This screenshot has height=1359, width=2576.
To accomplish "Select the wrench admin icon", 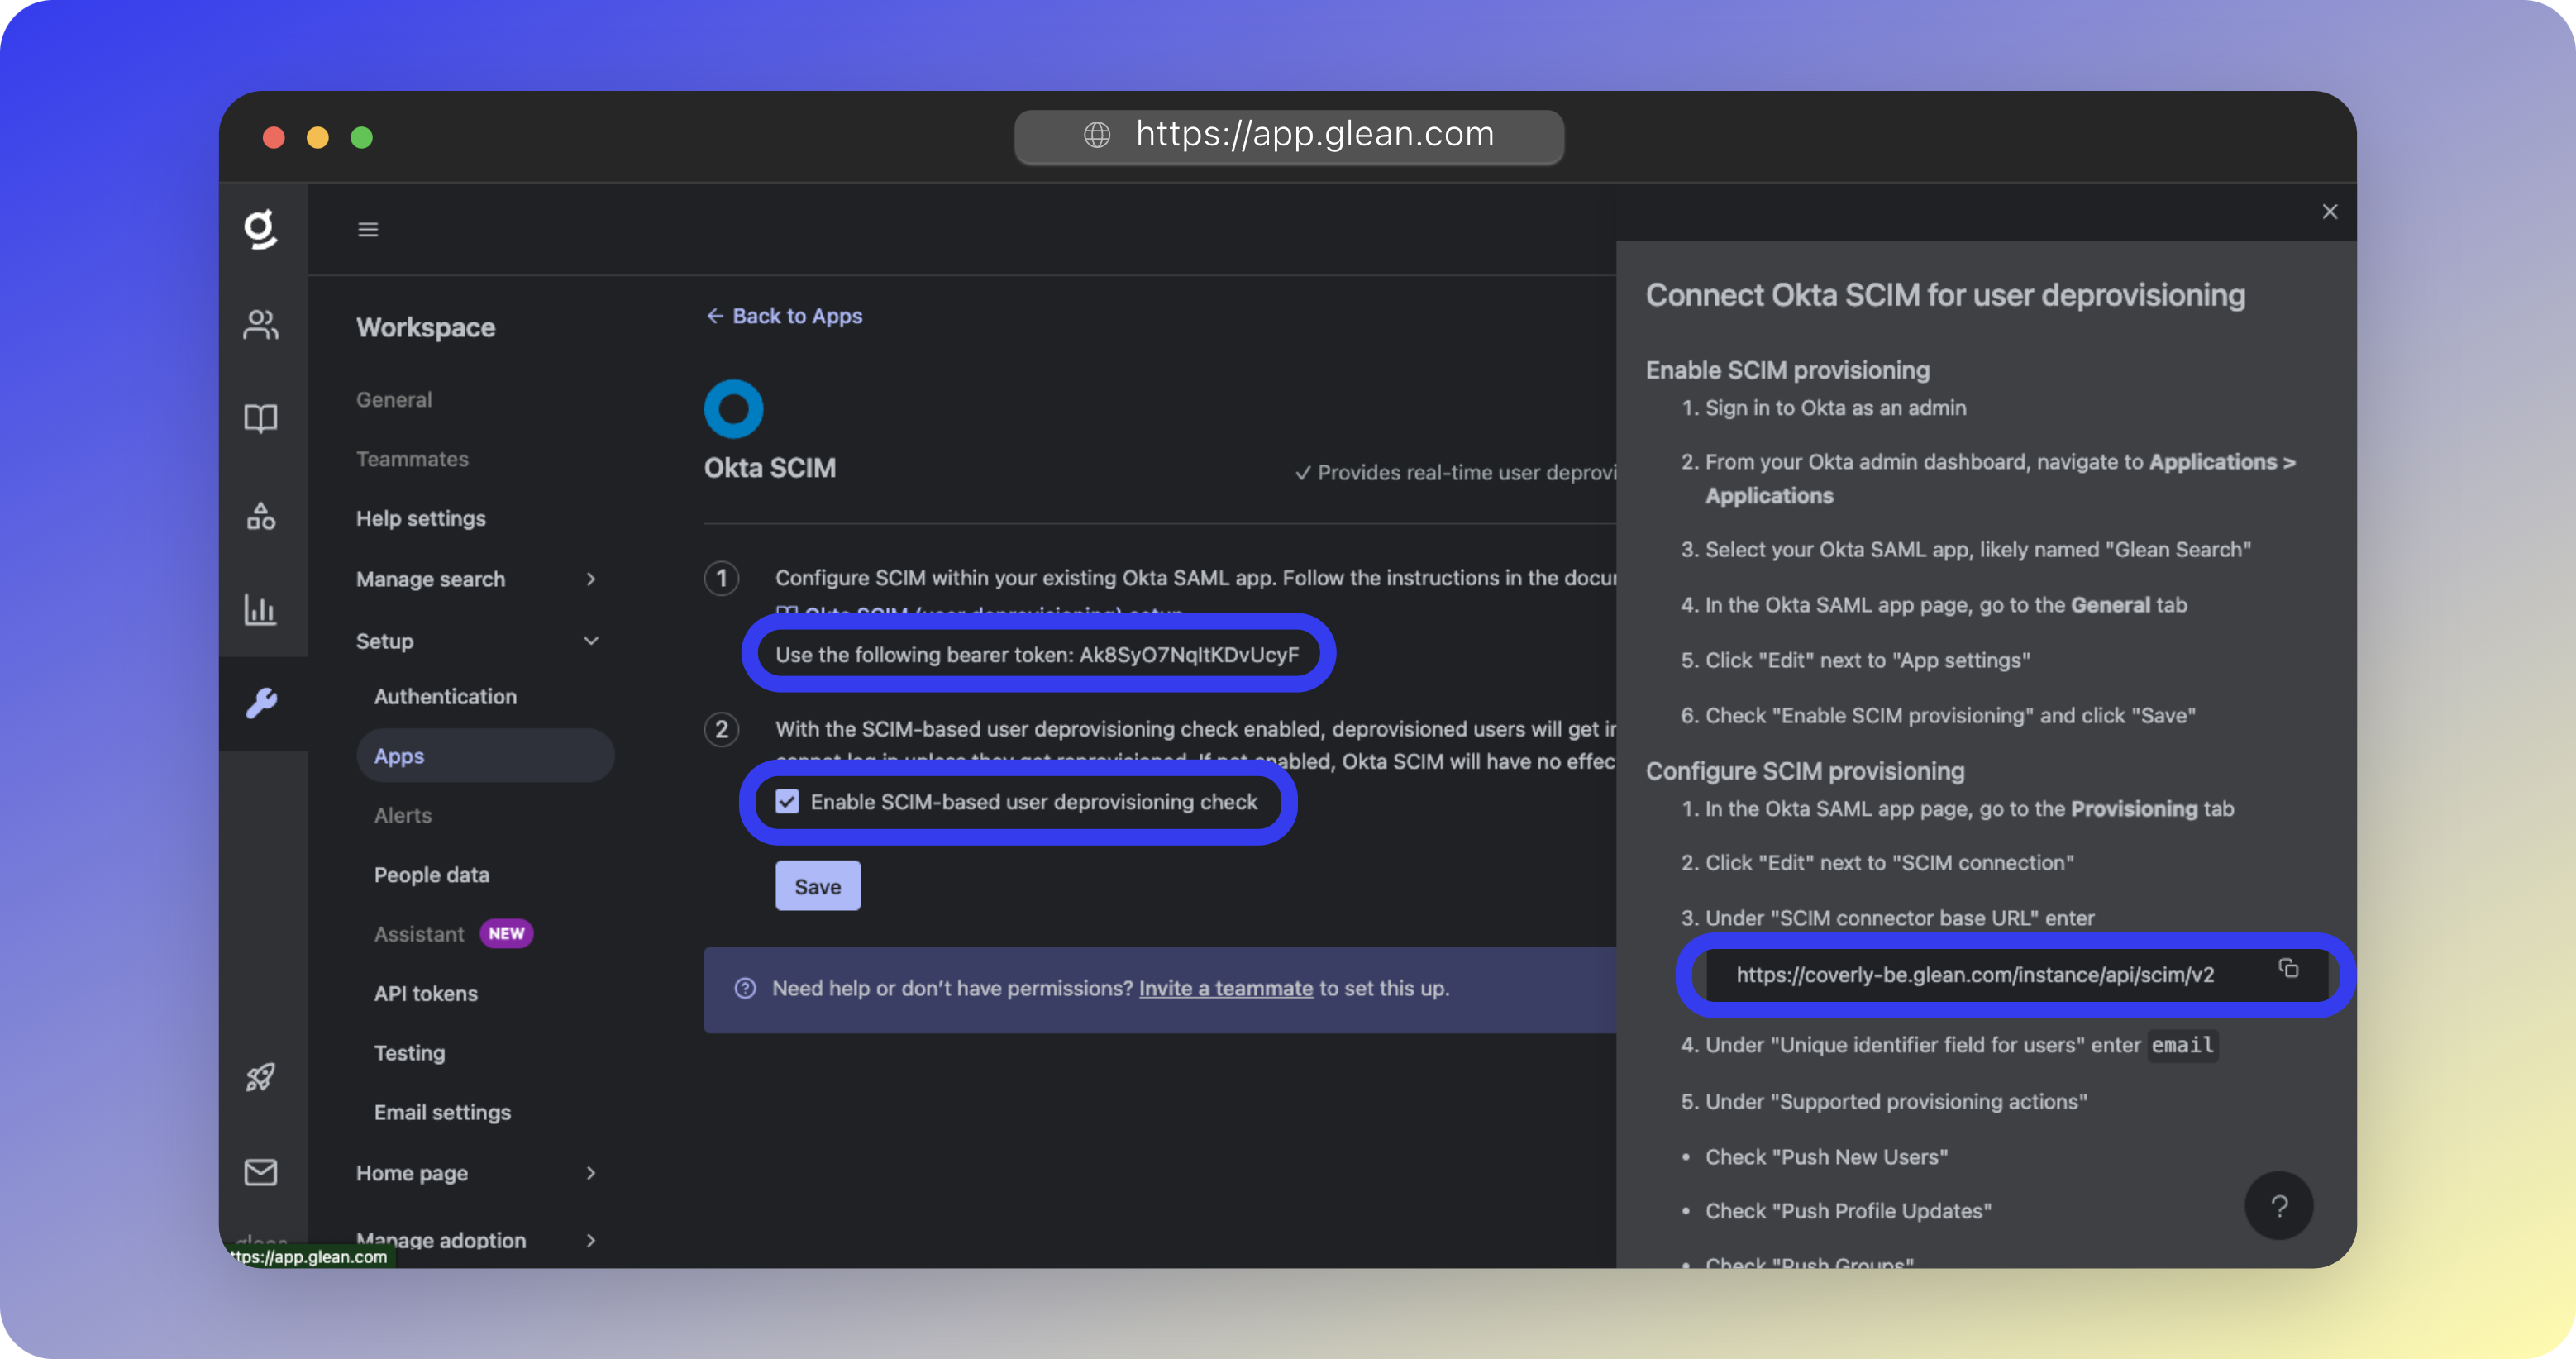I will 261,703.
